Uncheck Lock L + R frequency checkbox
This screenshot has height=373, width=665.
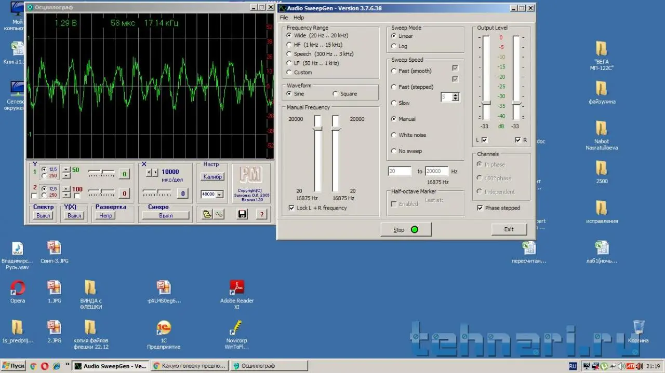[x=291, y=208]
